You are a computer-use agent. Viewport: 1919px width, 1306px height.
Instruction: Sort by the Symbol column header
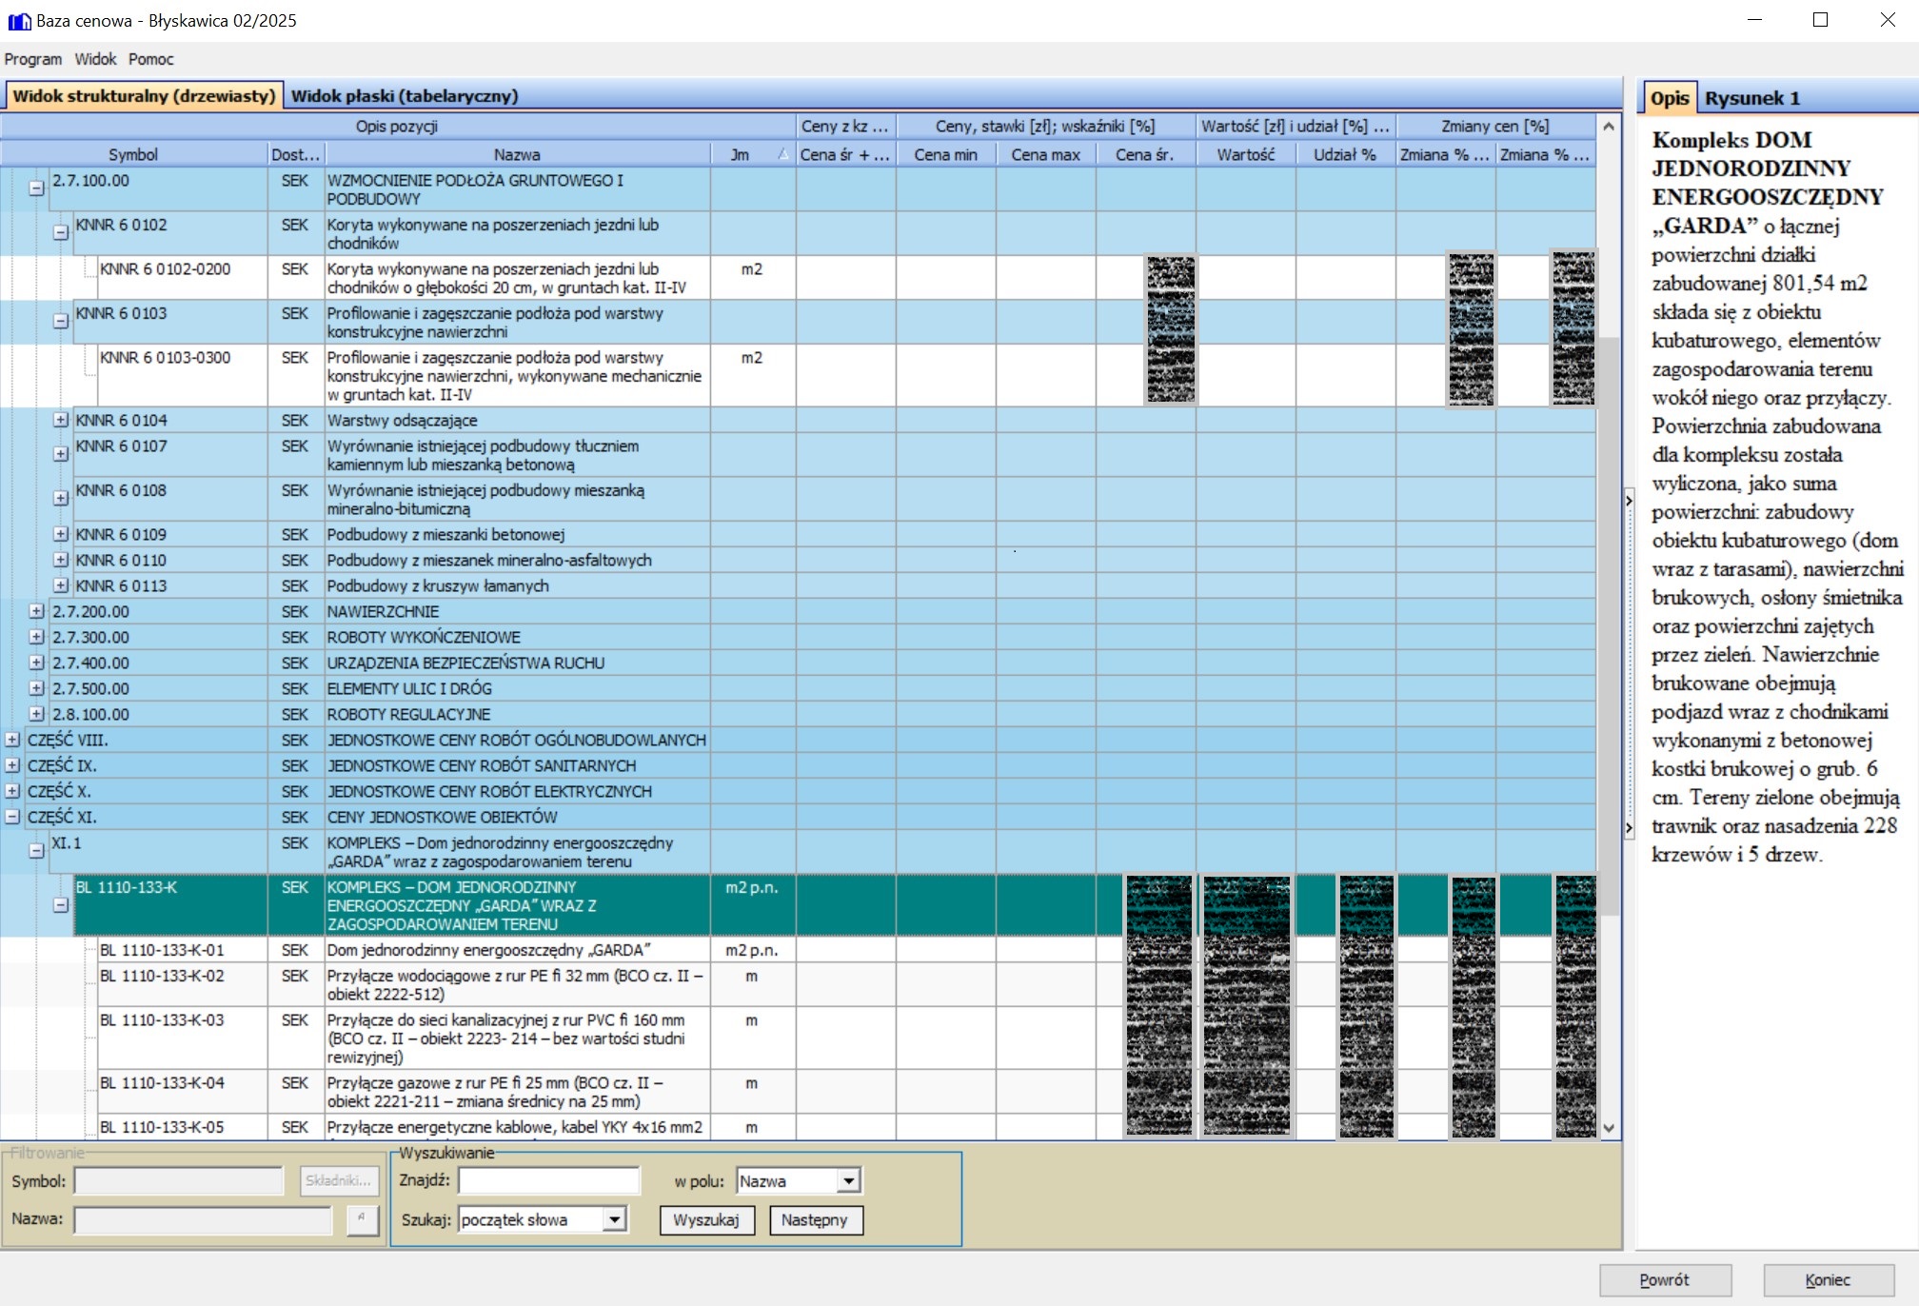[x=133, y=154]
